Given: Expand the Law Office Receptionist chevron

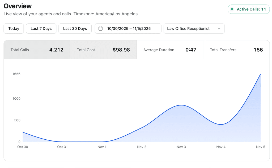Looking at the screenshot, I should [x=219, y=29].
